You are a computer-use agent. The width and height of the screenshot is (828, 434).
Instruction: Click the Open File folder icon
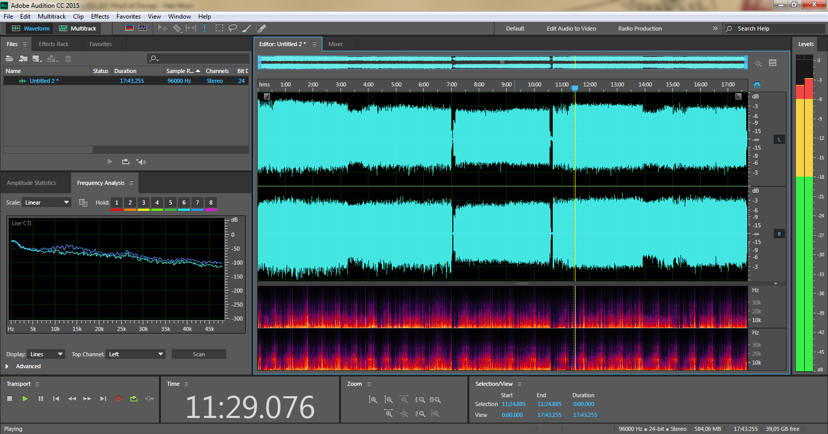[x=9, y=59]
